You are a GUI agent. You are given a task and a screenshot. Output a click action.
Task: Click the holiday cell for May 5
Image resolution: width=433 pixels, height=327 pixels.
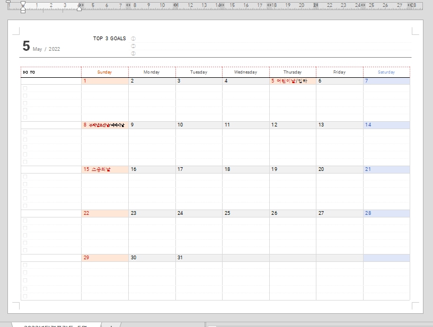click(x=293, y=81)
